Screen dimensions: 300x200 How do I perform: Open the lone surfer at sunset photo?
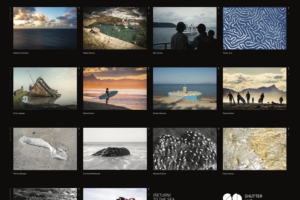pos(115,88)
